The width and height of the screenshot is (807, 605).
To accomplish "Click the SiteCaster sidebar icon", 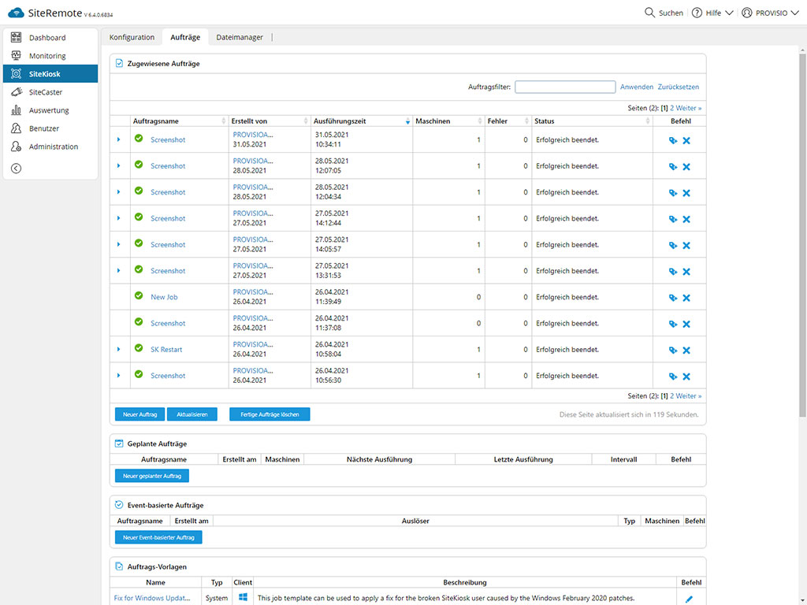I will click(x=16, y=92).
